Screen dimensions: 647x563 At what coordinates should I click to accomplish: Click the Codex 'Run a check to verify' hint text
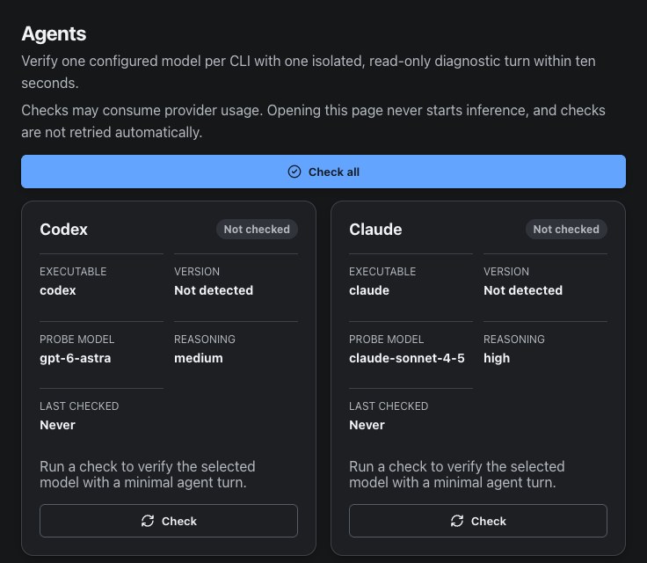point(148,474)
